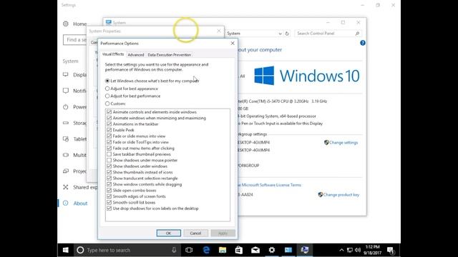Click the Display icon in Settings sidebar

[66, 74]
